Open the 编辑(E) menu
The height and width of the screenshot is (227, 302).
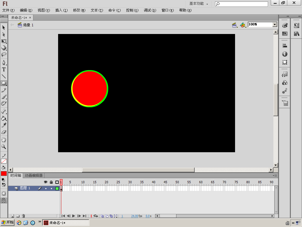(26, 10)
